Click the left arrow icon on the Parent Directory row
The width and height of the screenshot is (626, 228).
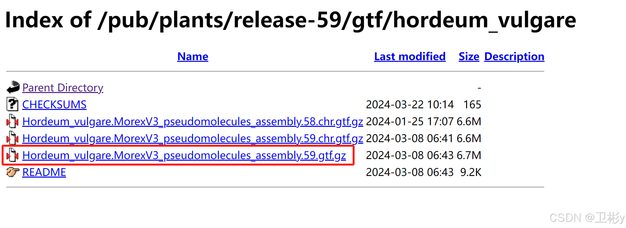[12, 87]
